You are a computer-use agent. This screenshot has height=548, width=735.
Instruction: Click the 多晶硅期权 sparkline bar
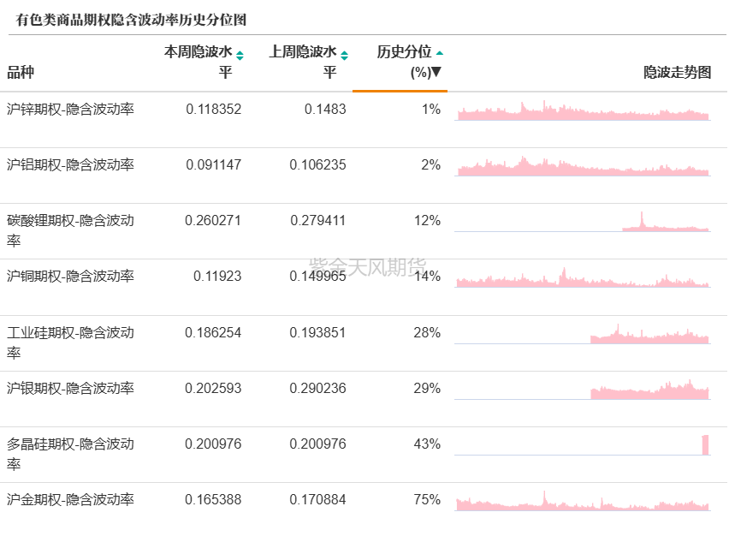tap(705, 444)
